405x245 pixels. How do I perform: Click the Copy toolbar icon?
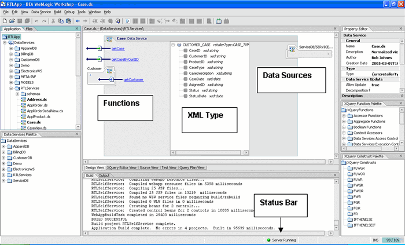pos(61,21)
